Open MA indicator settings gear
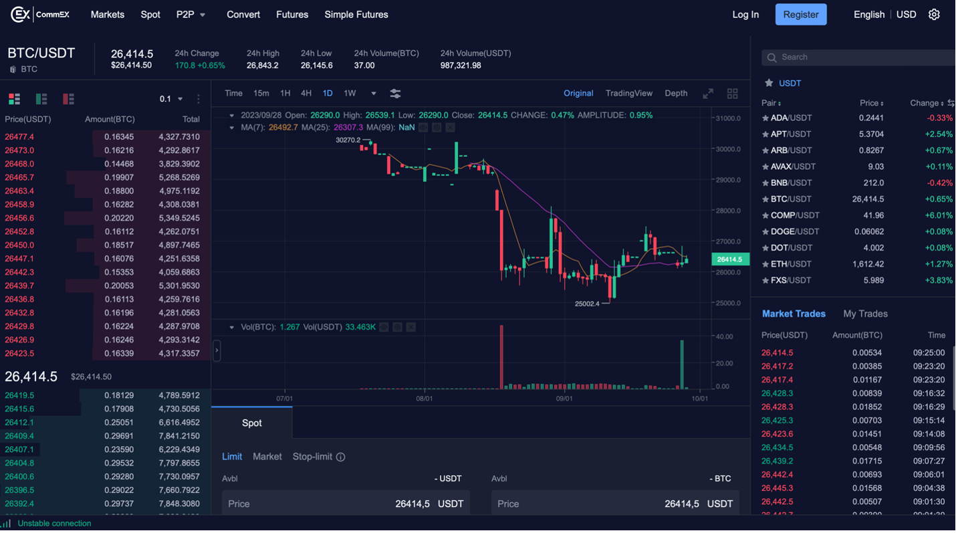 (437, 127)
